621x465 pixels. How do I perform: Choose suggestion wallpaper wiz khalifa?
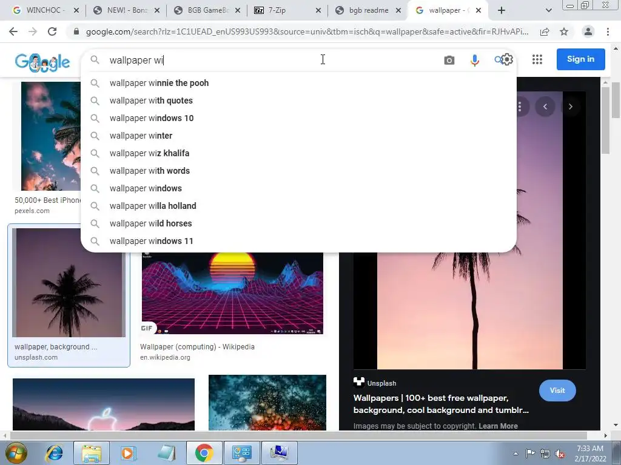pos(298,153)
